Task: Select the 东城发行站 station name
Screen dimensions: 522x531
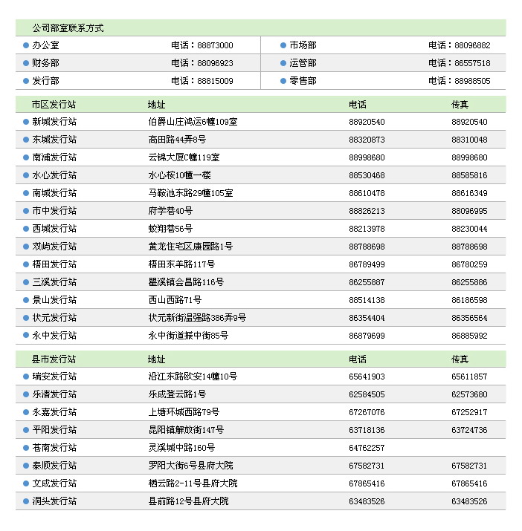Action: click(x=54, y=140)
